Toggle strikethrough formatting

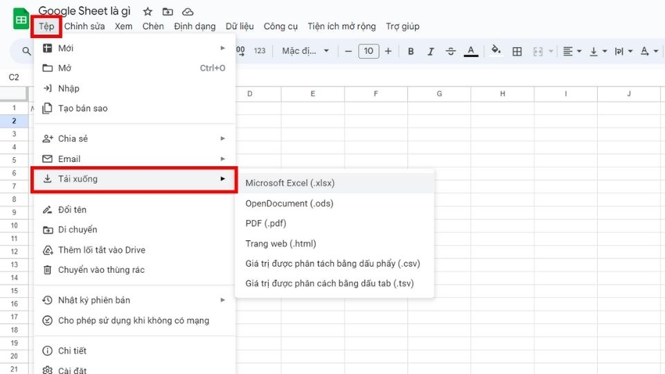[x=450, y=51]
